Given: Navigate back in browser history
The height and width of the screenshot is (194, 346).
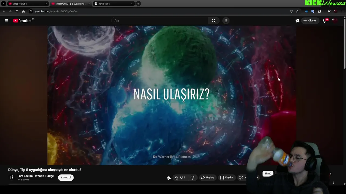Looking at the screenshot, I should point(4,11).
